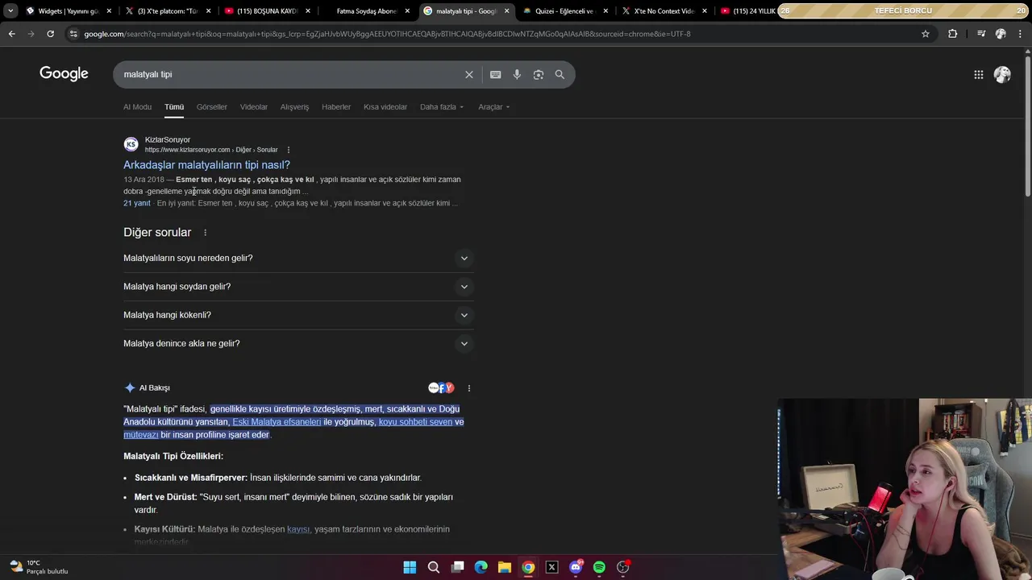Reload the current page
Image resolution: width=1032 pixels, height=580 pixels.
tap(50, 34)
